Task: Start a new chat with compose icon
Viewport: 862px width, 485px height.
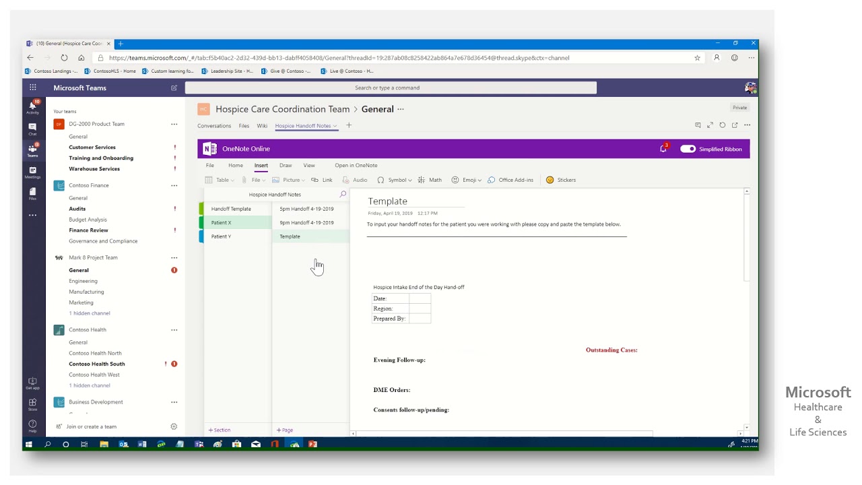Action: (x=174, y=88)
